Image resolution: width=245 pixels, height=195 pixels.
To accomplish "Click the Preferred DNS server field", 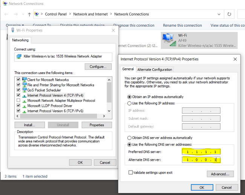I will (201, 152).
